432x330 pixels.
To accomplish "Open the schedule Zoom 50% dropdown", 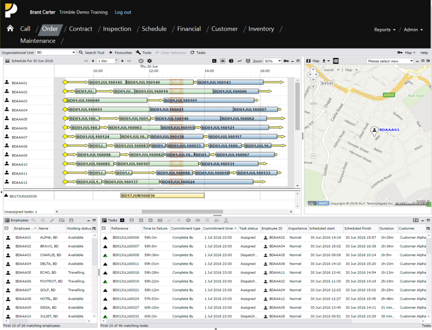I will [x=272, y=61].
